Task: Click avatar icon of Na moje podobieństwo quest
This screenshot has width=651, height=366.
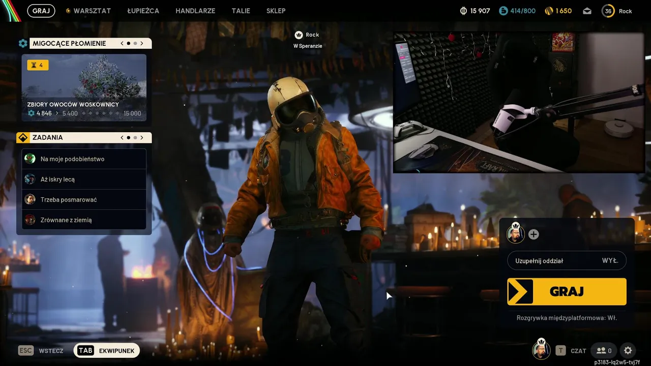Action: click(30, 159)
